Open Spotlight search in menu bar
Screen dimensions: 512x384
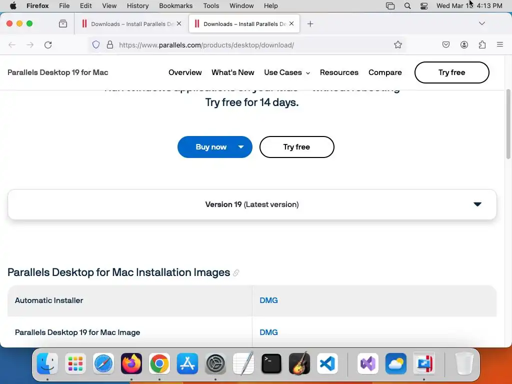tap(407, 6)
